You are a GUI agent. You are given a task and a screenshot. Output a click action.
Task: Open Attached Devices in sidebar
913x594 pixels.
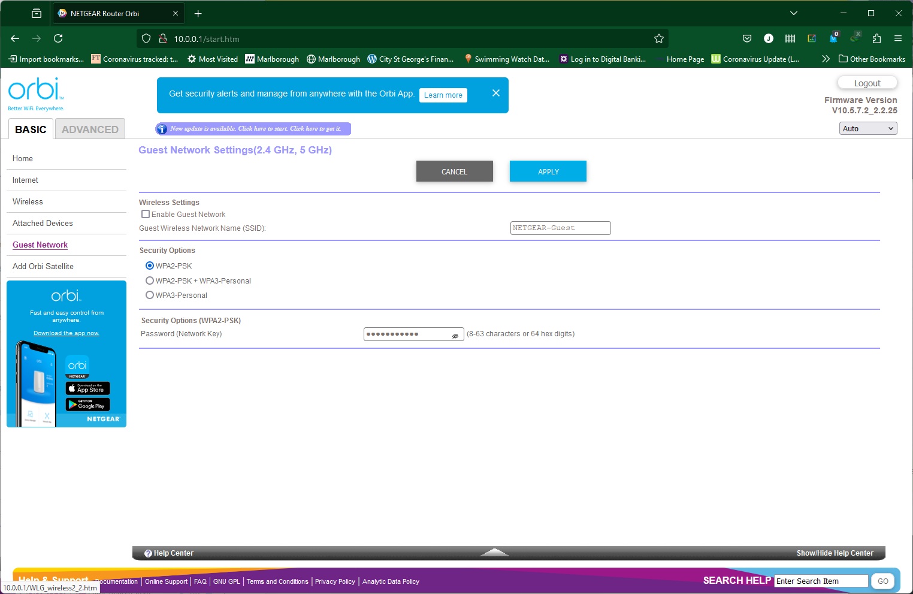[43, 223]
